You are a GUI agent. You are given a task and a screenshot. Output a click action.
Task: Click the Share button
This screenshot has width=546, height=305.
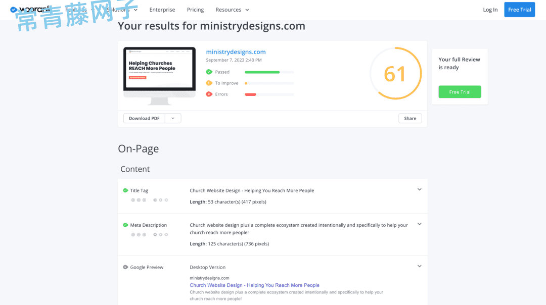[410, 118]
